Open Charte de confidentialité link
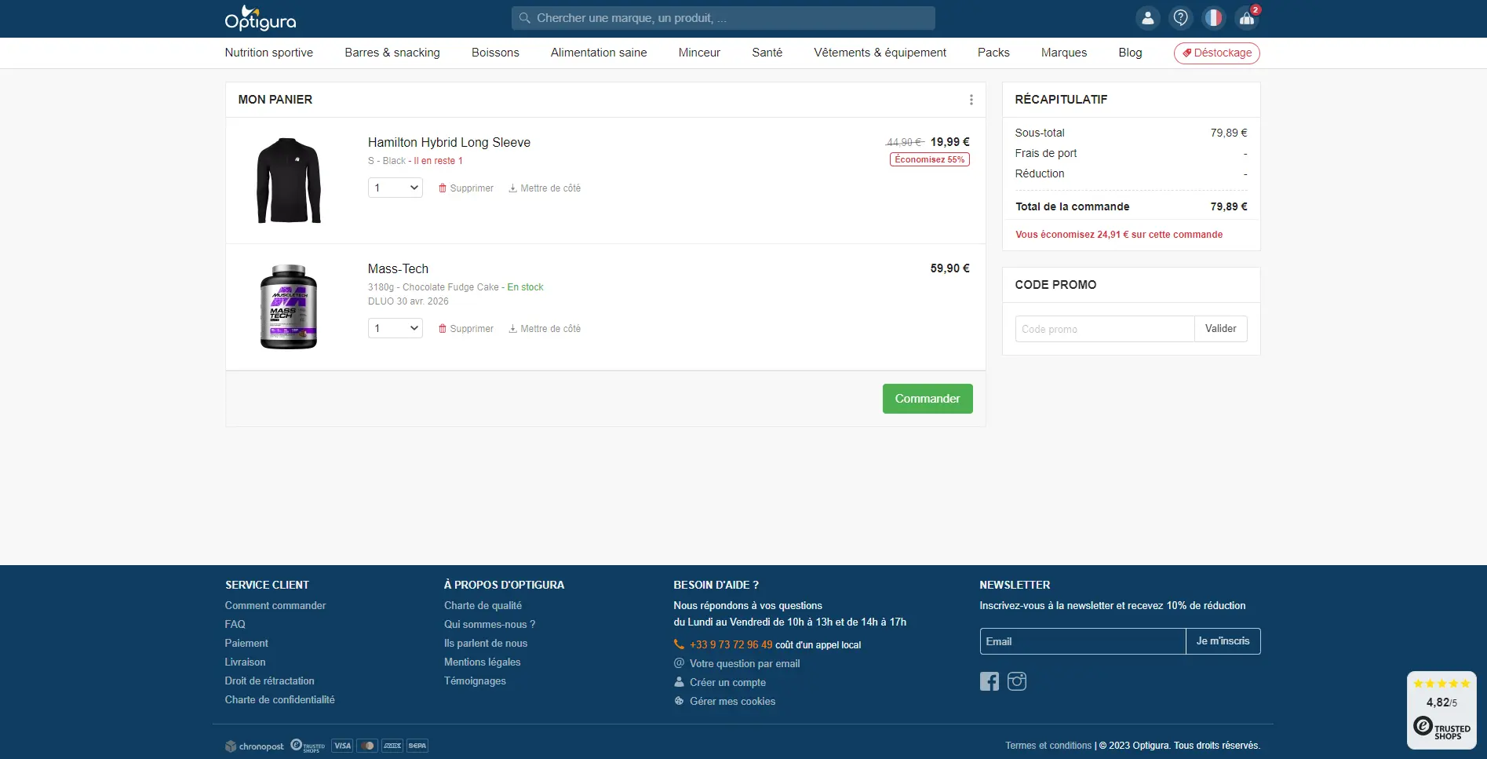 tap(280, 699)
